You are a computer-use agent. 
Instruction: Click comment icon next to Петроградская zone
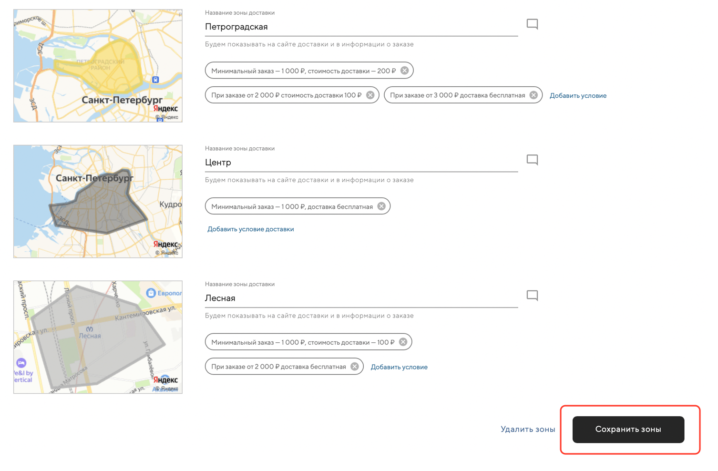tap(532, 24)
